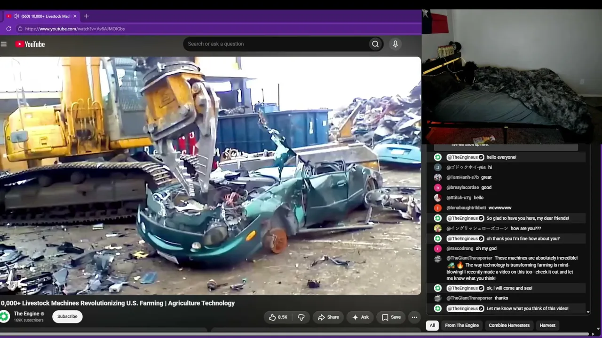The height and width of the screenshot is (338, 602).
Task: Click @lonabaughtribbett avatar in chat
Action: pyautogui.click(x=438, y=208)
